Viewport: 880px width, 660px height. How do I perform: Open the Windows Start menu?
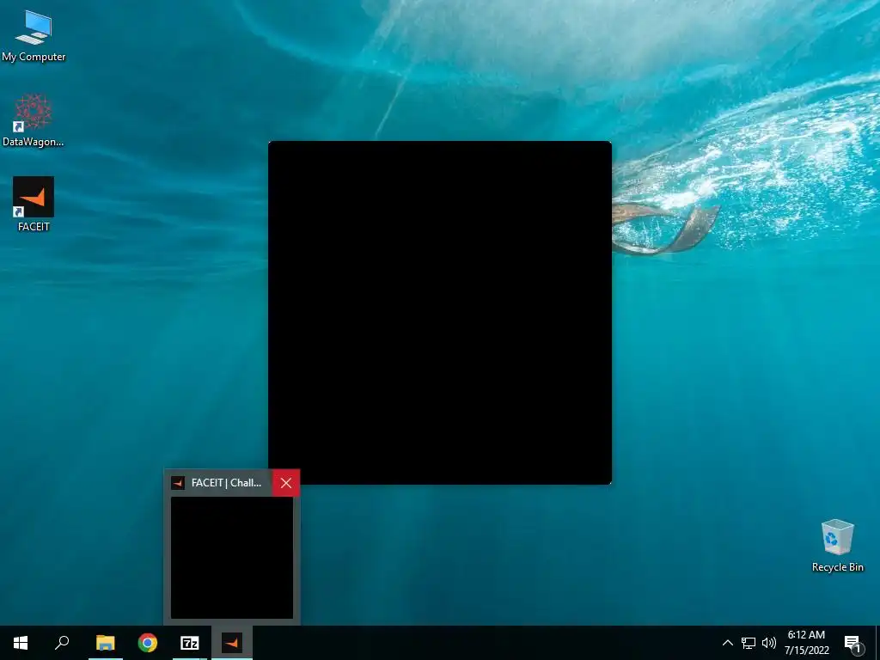[21, 643]
